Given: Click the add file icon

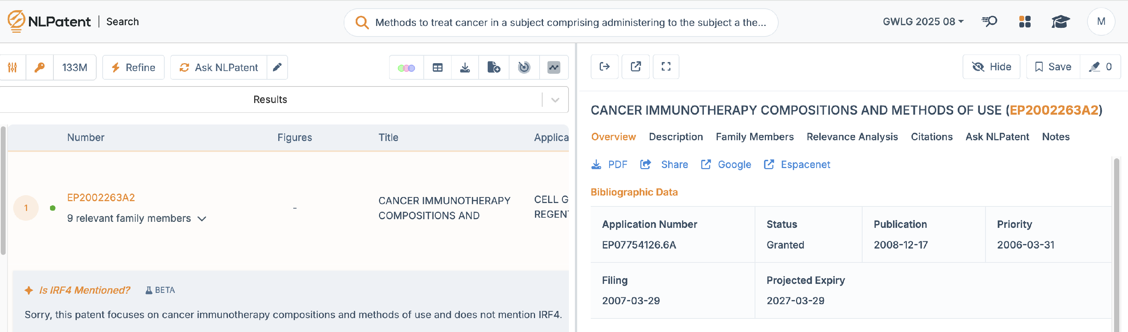Looking at the screenshot, I should pos(493,67).
